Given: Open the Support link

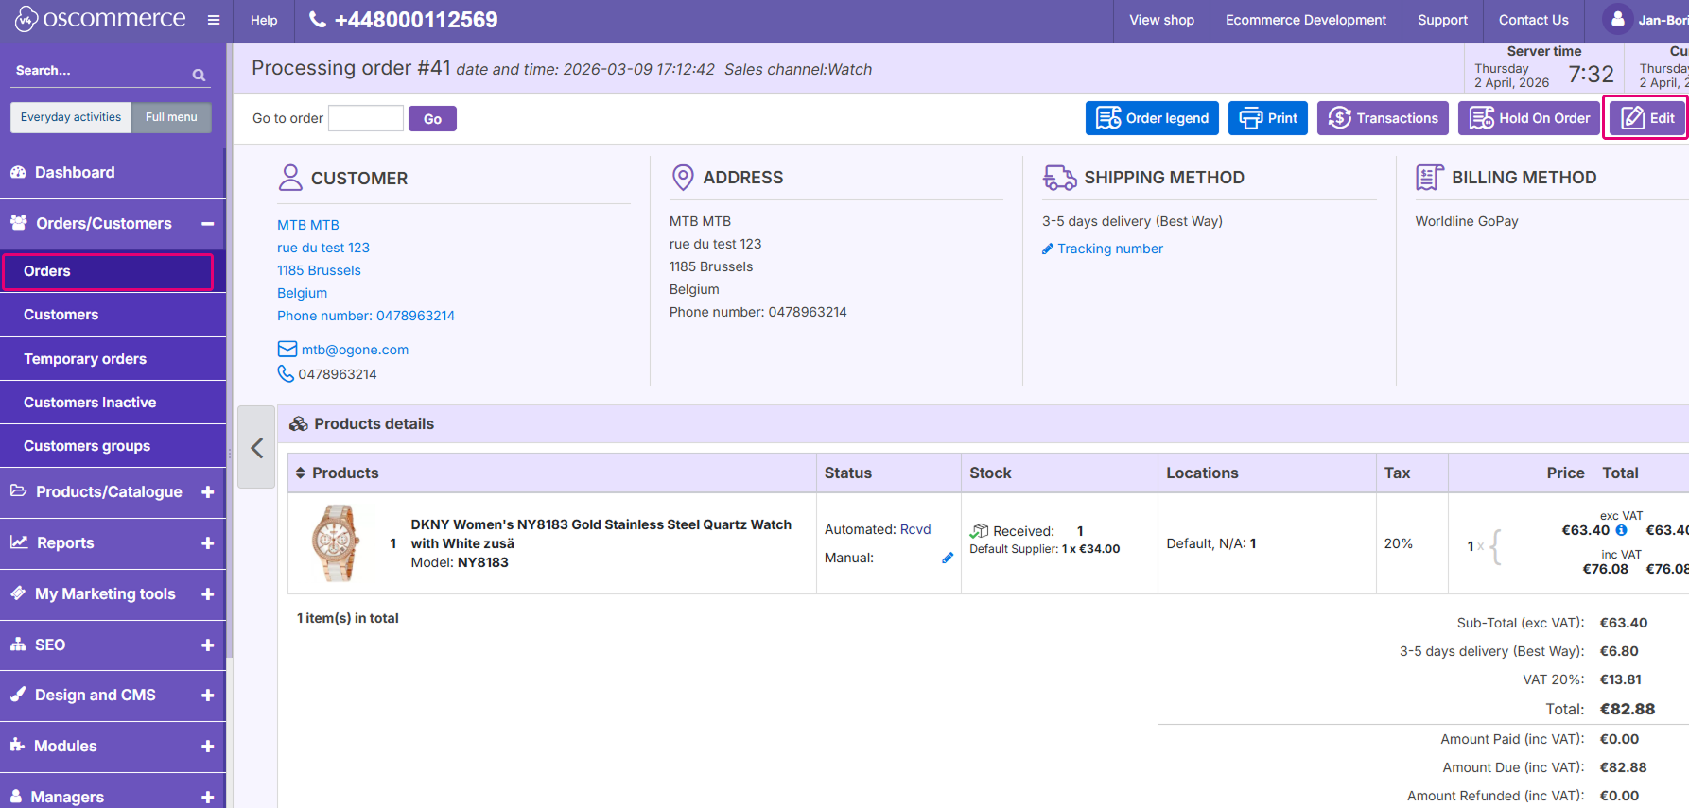Looking at the screenshot, I should tap(1442, 20).
